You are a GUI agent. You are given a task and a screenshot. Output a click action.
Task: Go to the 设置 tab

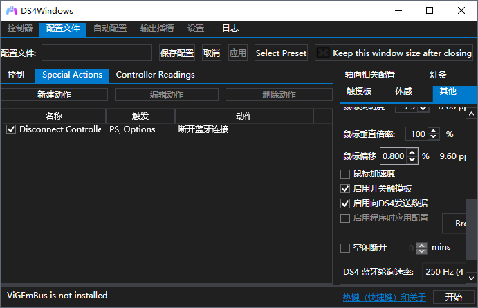point(196,28)
